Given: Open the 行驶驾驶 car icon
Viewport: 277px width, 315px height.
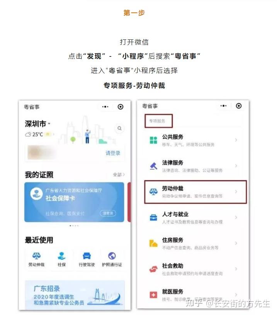Looking at the screenshot, I should [87, 256].
